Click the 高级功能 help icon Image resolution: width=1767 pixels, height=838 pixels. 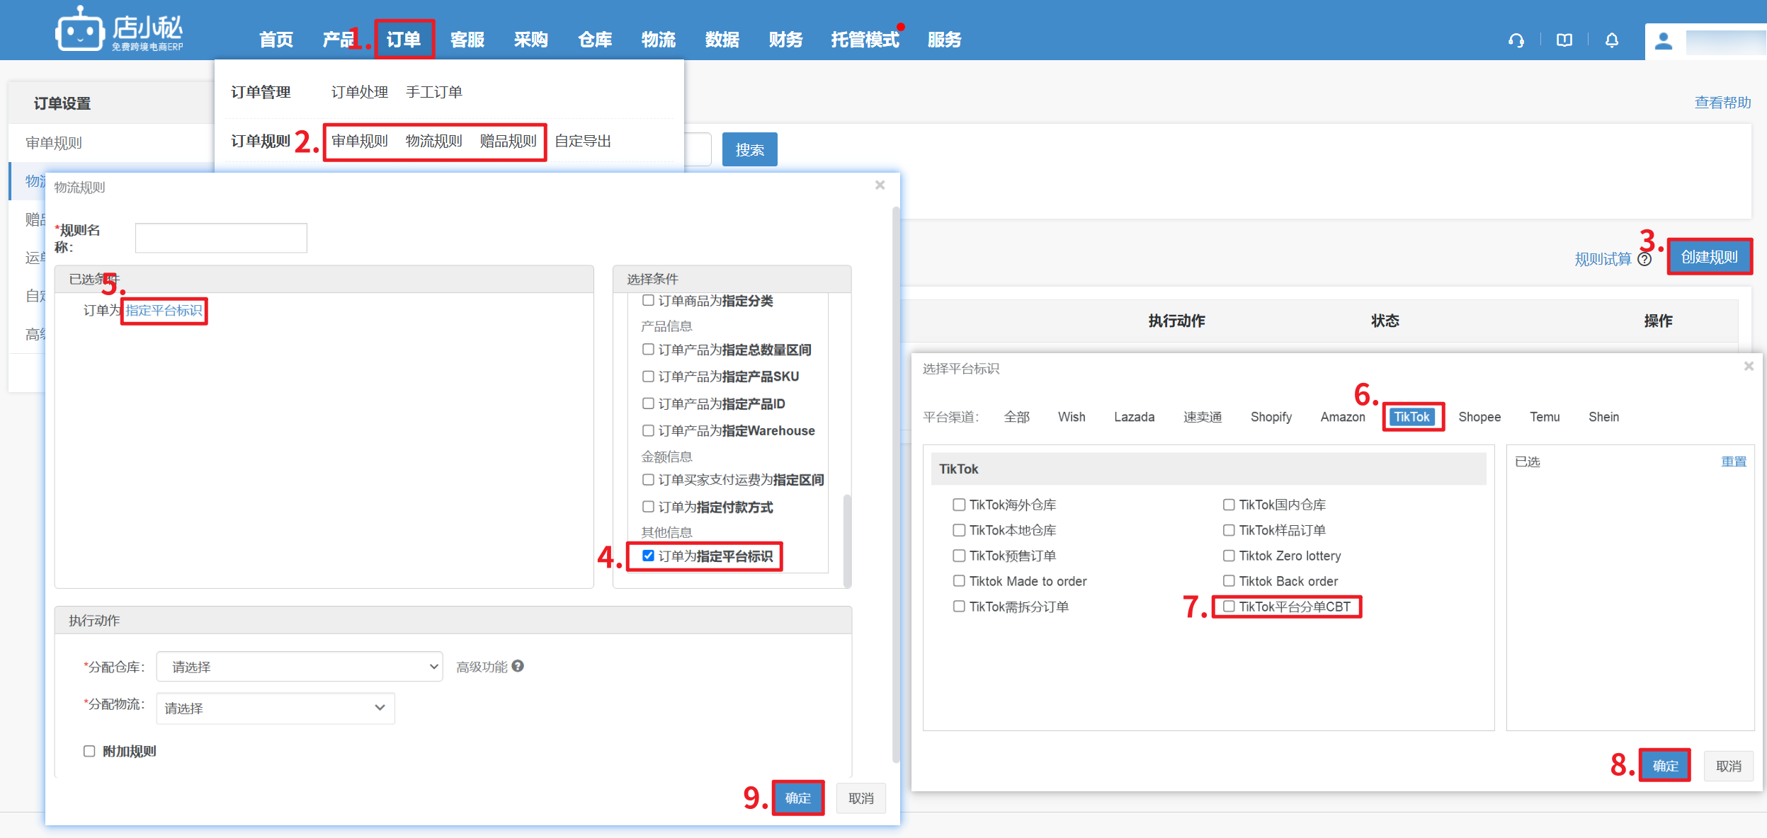click(518, 666)
